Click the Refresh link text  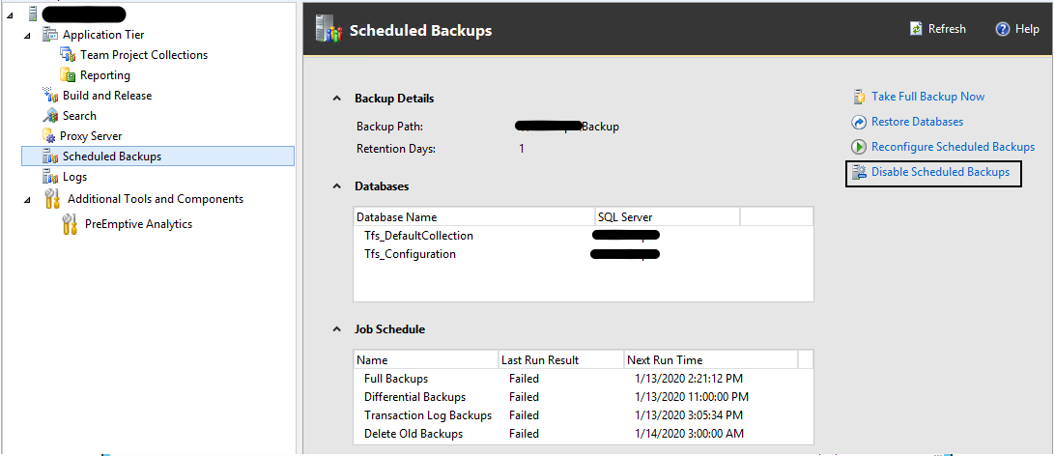tap(947, 29)
